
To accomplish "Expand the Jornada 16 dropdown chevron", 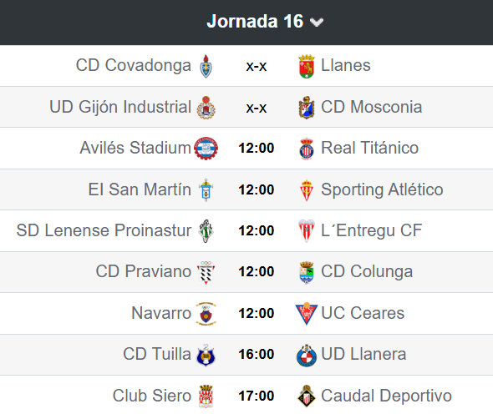I will [317, 22].
